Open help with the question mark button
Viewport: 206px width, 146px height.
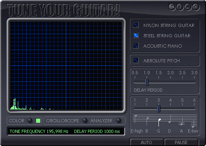pos(180,7)
